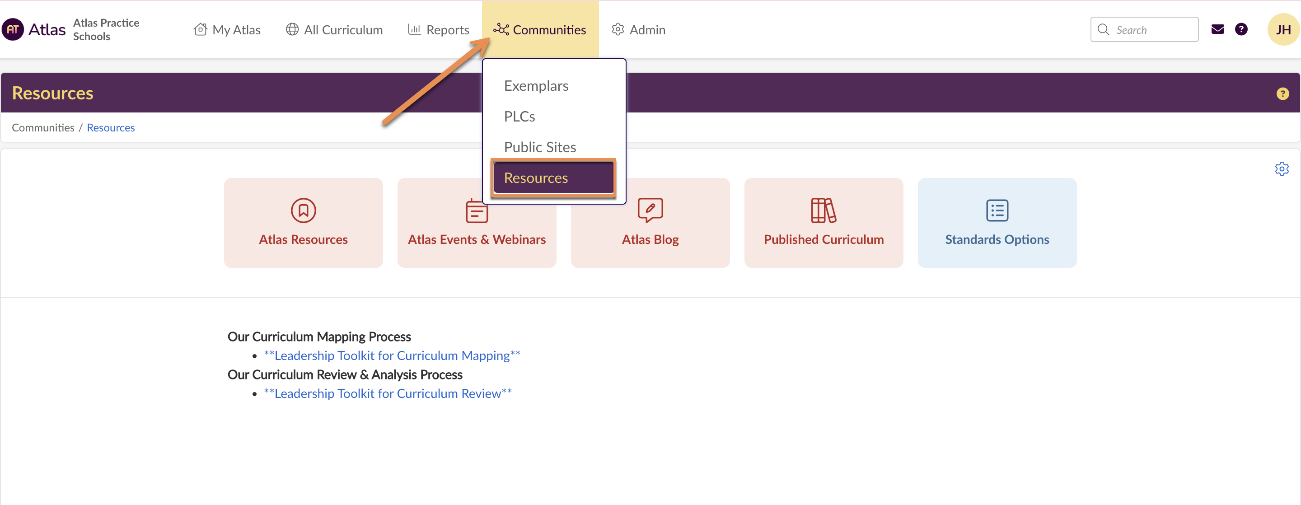The image size is (1301, 505).
Task: Open the JH user avatar menu
Action: coord(1283,29)
